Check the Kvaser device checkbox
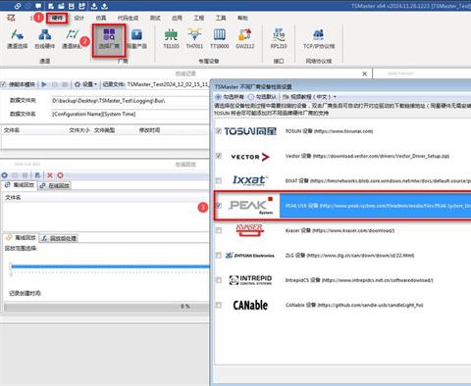This screenshot has height=386, width=471. pos(219,230)
